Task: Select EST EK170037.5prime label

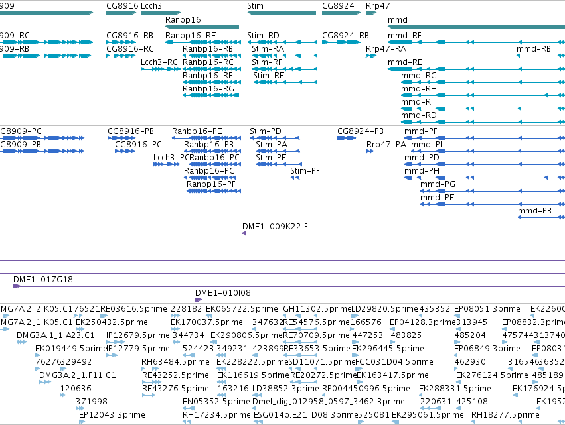Action: [207, 322]
